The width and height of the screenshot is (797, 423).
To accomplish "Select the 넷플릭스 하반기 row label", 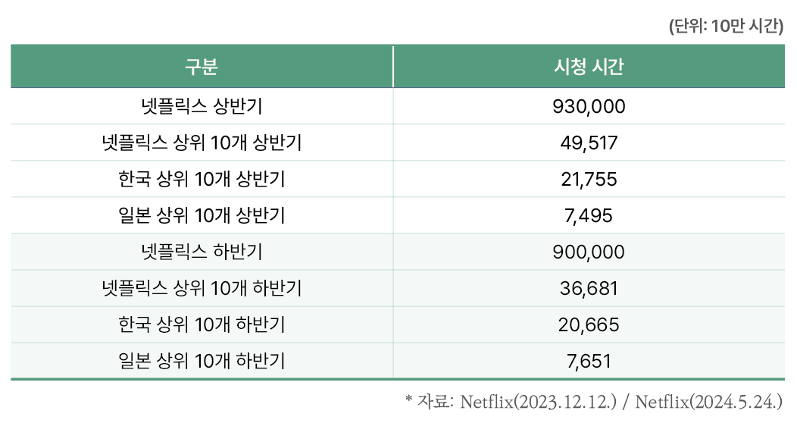I will coord(202,252).
